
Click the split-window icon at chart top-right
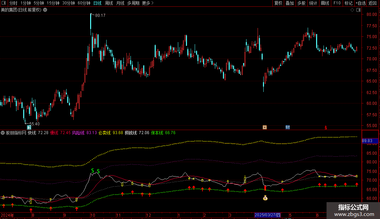[x=358, y=10]
